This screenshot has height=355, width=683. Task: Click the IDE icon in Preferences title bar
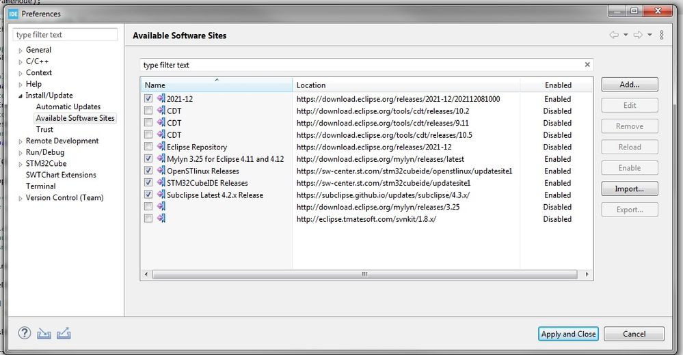[14, 14]
